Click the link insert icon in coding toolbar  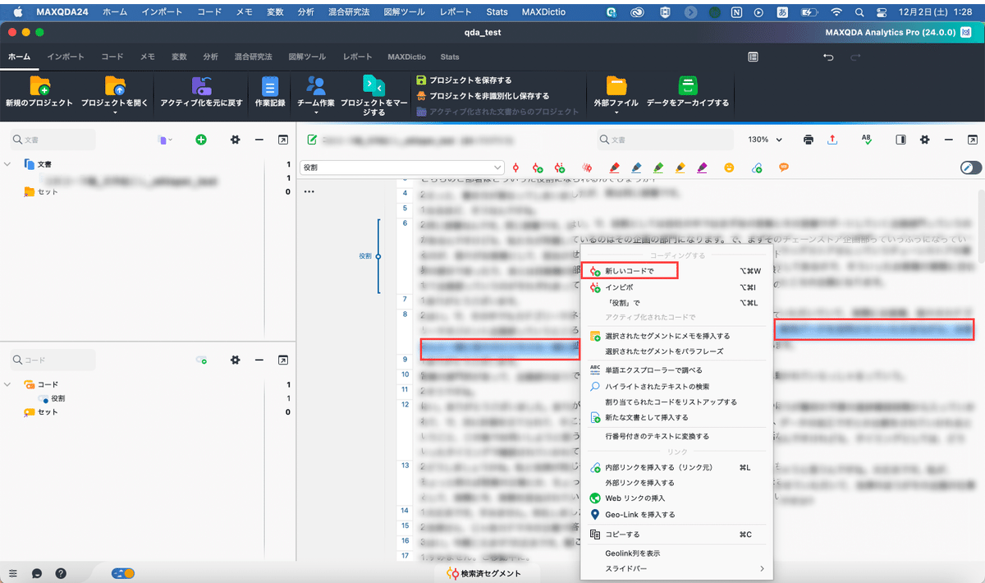pyautogui.click(x=757, y=167)
